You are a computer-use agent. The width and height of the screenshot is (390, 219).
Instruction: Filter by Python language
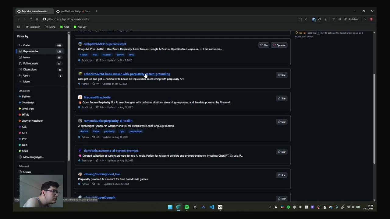[x=25, y=96]
